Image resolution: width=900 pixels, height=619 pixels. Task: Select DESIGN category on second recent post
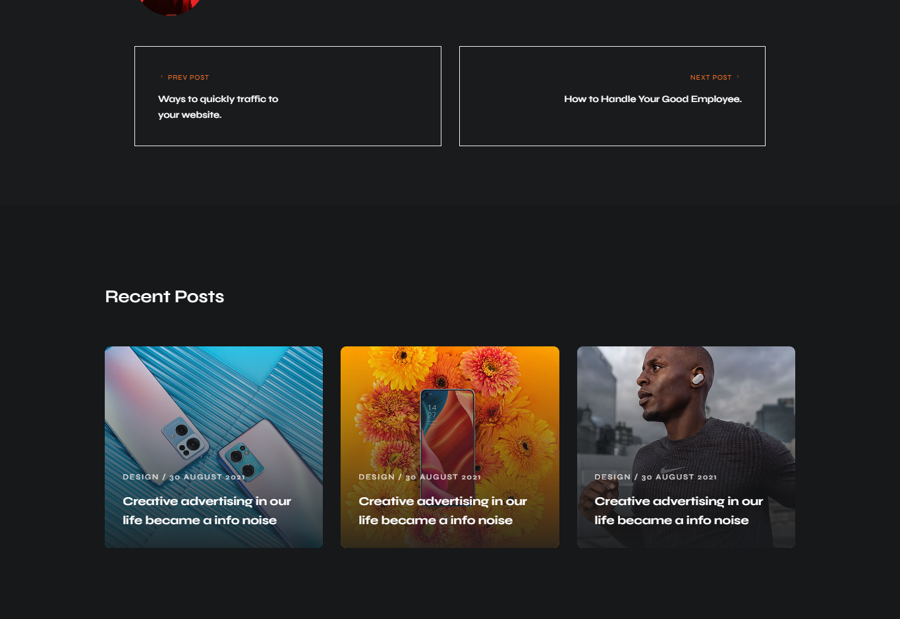377,477
